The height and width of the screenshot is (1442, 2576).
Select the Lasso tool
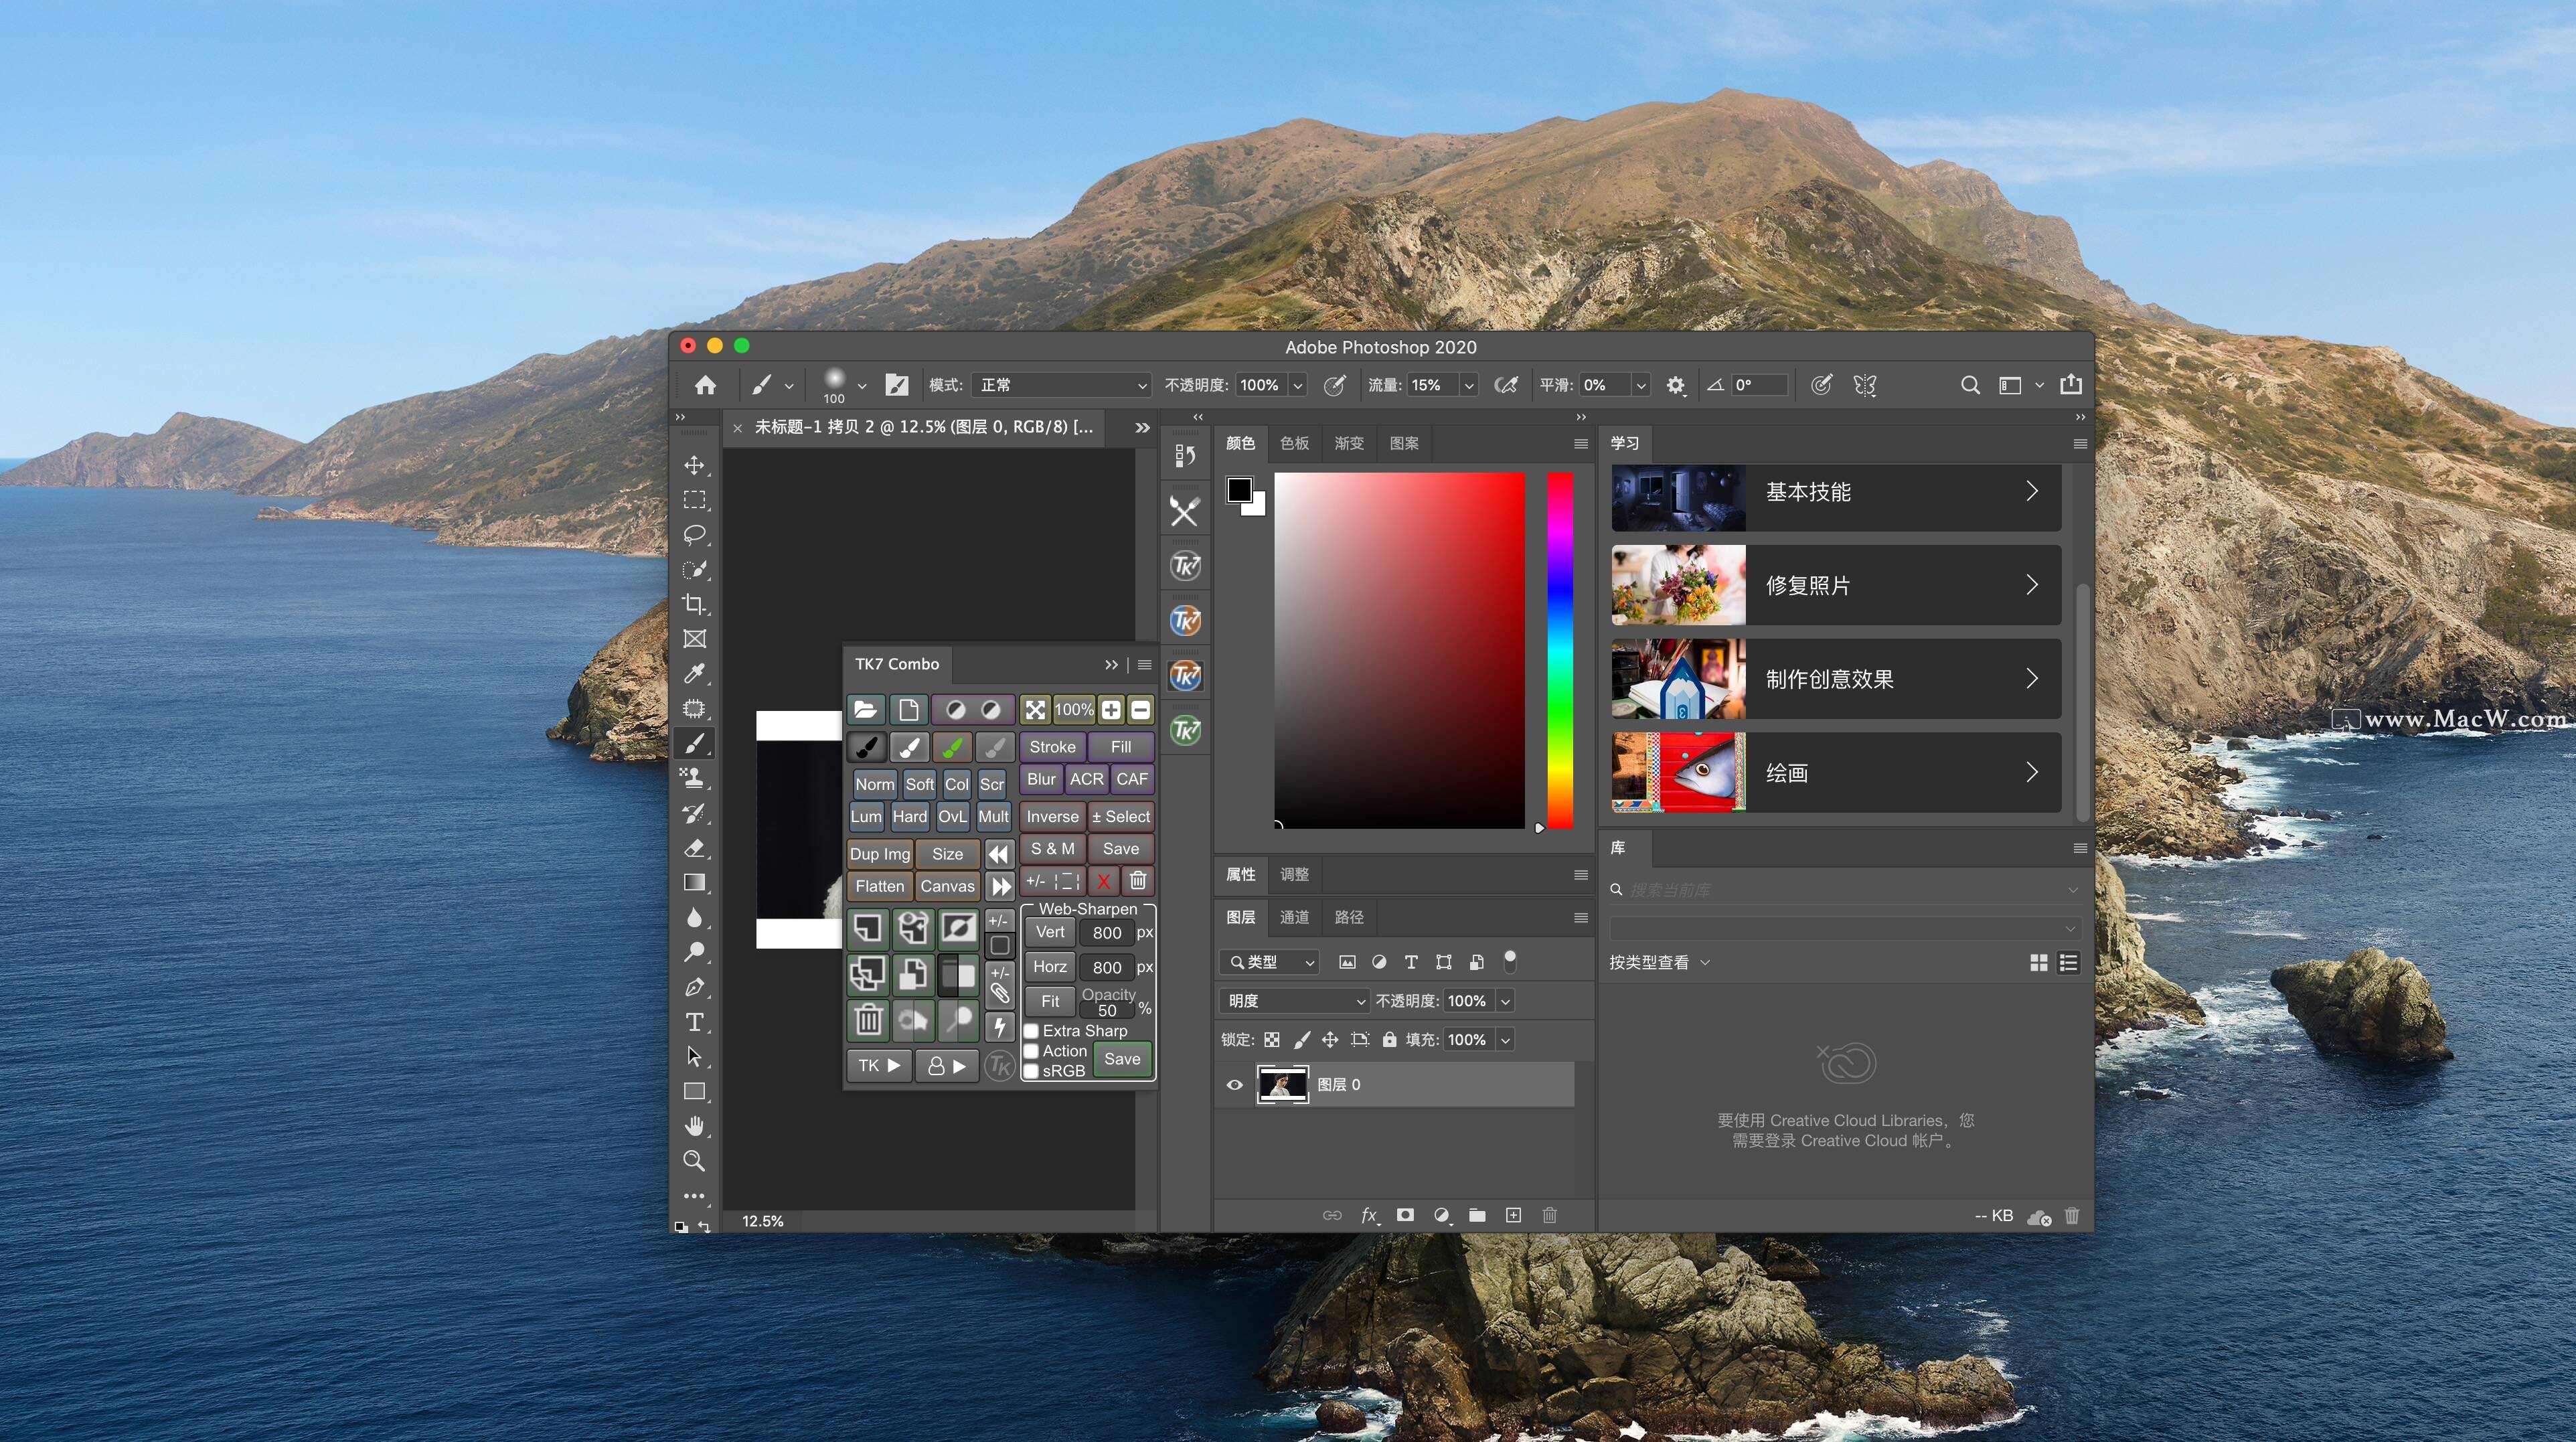(694, 535)
